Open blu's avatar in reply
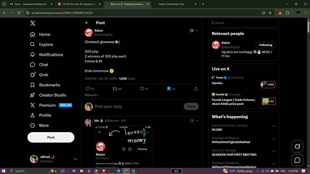Viewport: 310px width, 174px height. coord(89,123)
